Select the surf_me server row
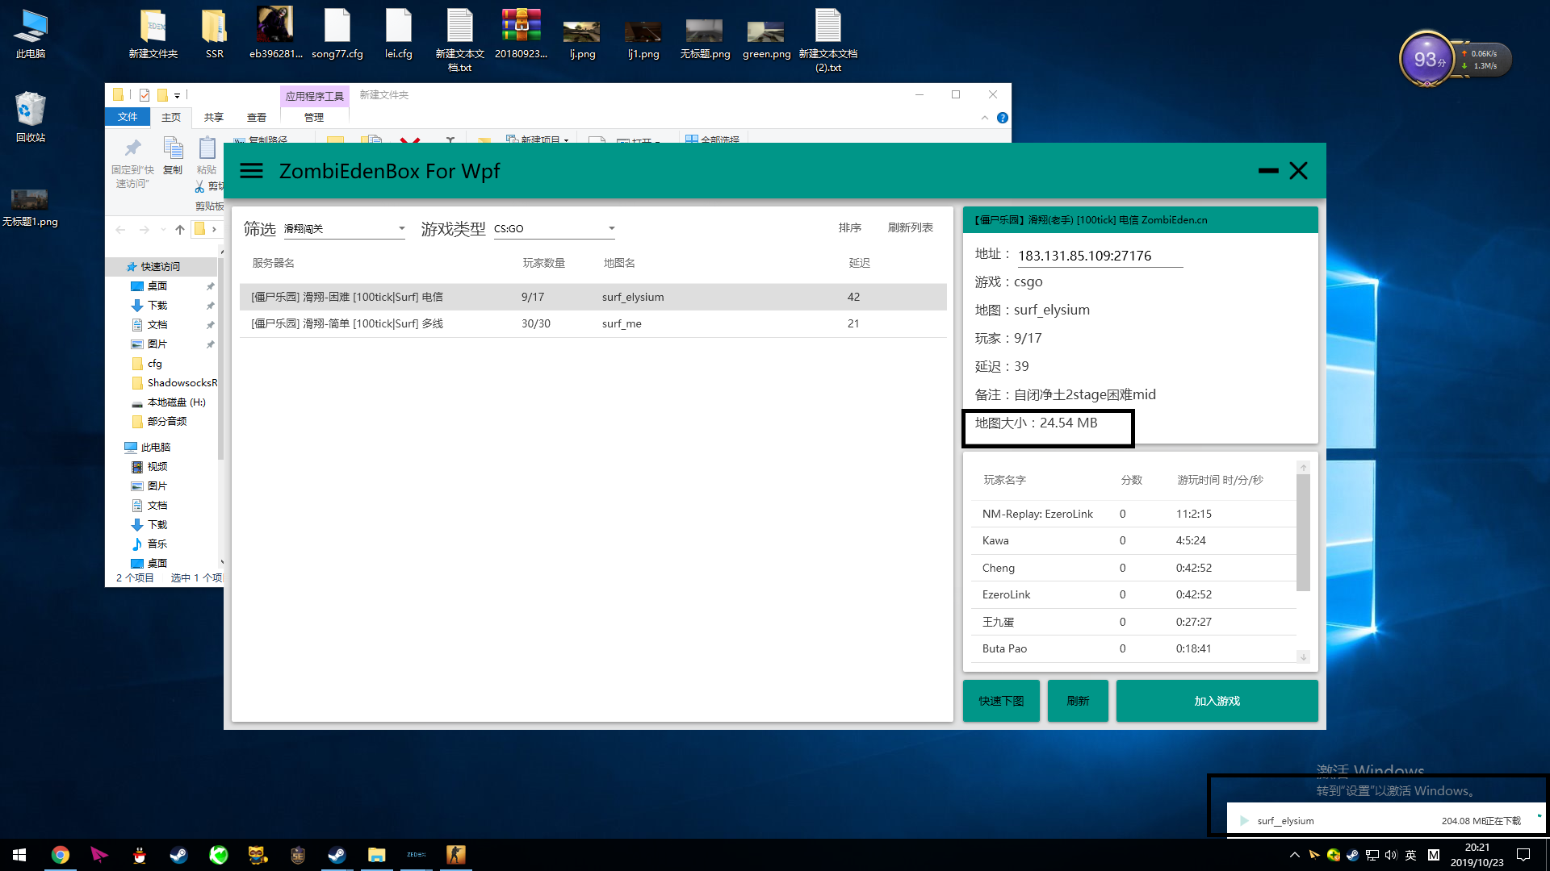1550x871 pixels. coord(593,323)
